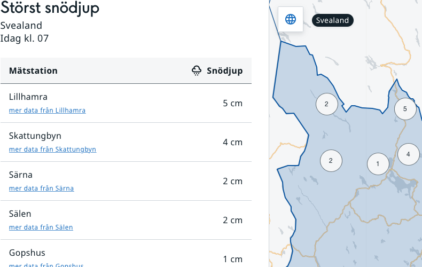Click the Mätstation column header
The image size is (422, 267).
[33, 71]
